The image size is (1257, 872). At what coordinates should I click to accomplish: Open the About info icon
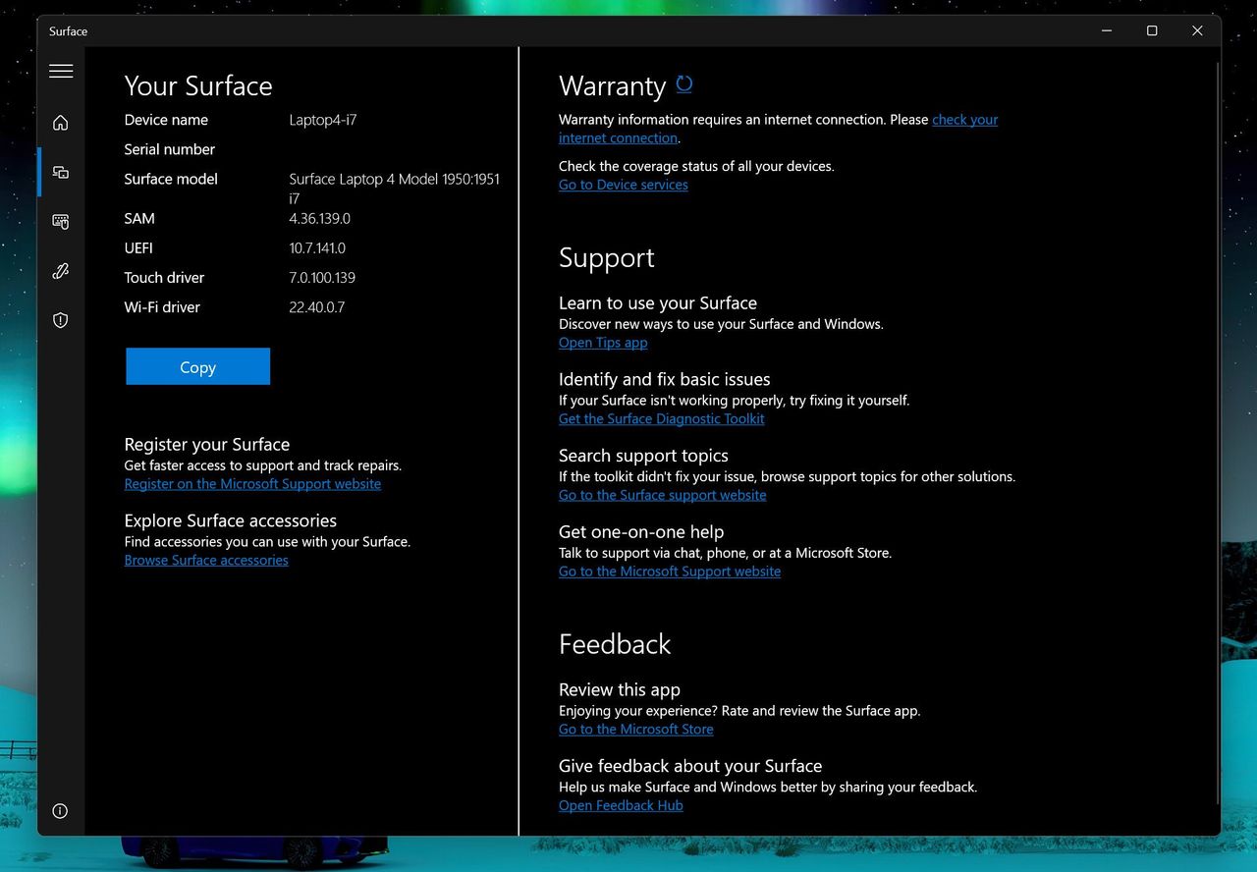coord(61,811)
